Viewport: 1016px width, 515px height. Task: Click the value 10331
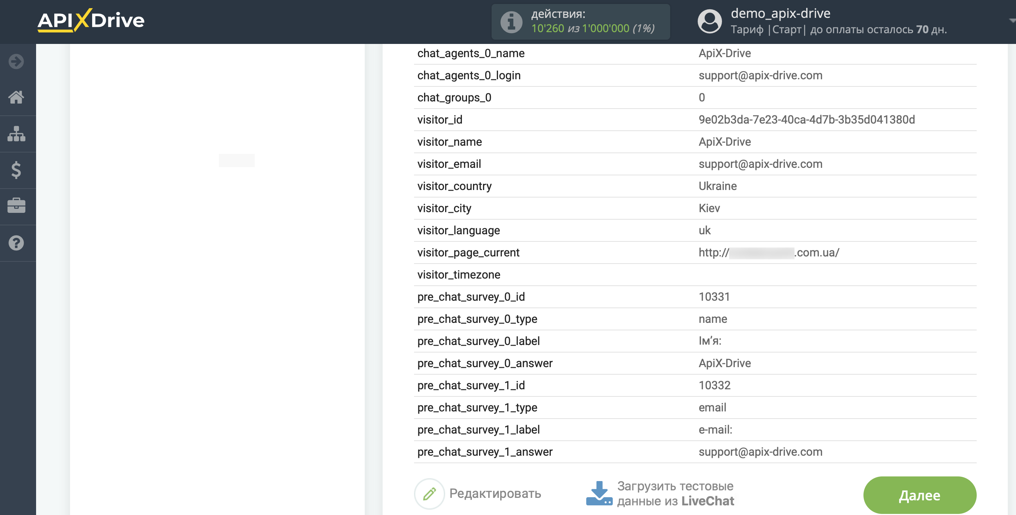point(714,296)
